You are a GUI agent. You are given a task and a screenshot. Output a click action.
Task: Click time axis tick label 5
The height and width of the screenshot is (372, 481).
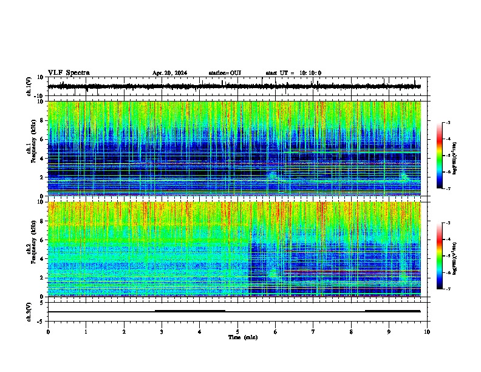[237, 331]
